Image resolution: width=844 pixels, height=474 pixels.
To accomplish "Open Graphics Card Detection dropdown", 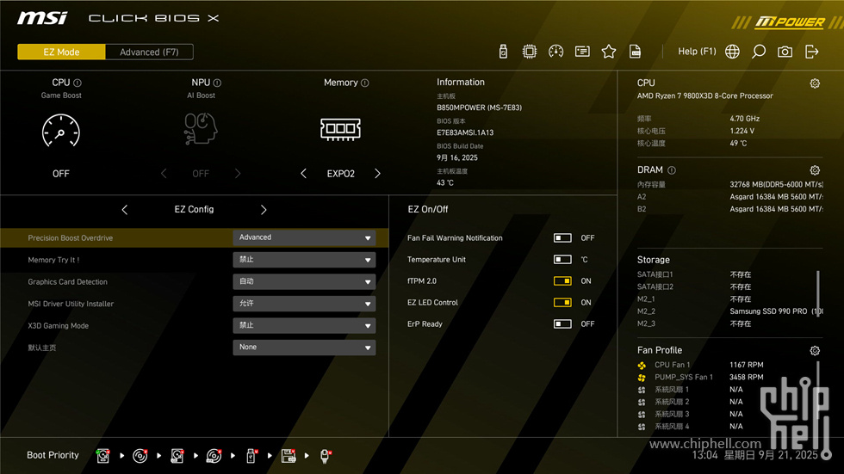I will 304,281.
